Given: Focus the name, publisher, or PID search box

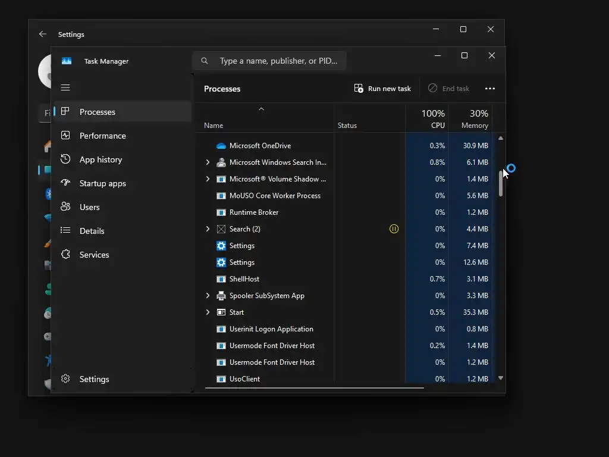Looking at the screenshot, I should pyautogui.click(x=269, y=61).
